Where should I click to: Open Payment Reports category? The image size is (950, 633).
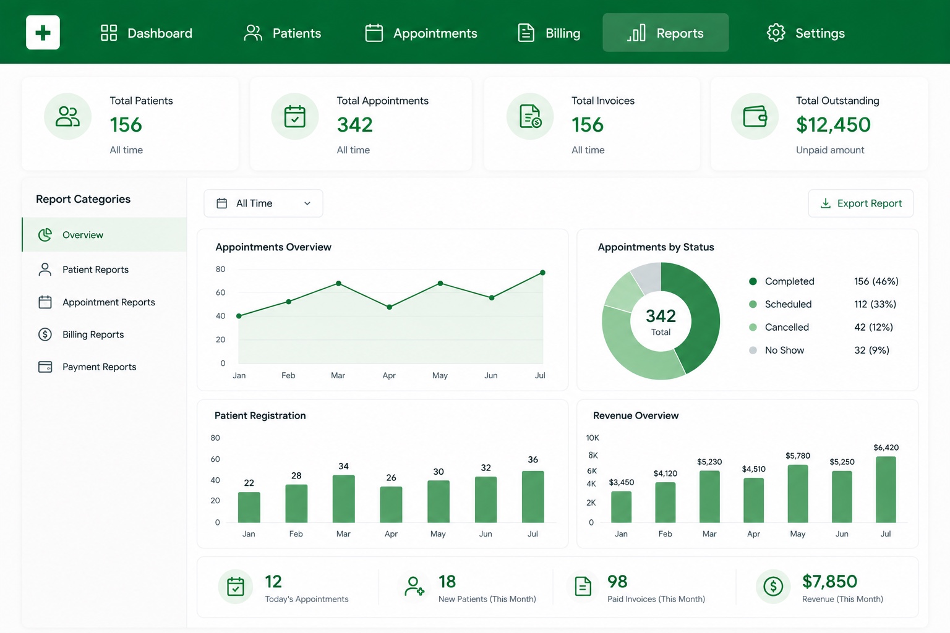click(x=105, y=367)
